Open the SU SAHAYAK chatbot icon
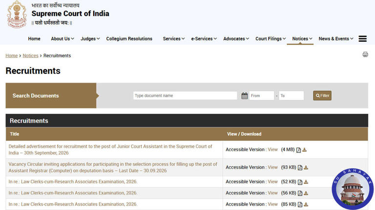The width and height of the screenshot is (375, 210). (x=352, y=189)
